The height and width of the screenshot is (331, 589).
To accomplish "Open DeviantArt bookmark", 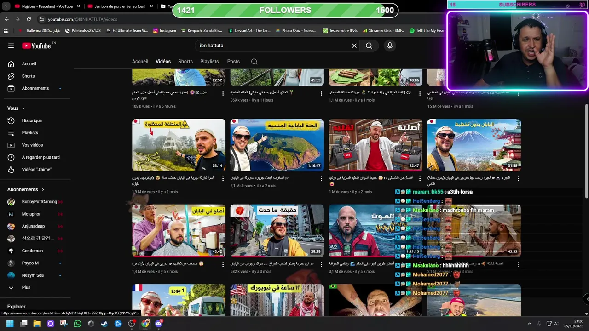I will coord(249,31).
